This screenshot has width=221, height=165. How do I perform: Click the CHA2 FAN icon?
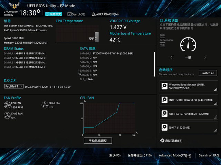(7, 115)
